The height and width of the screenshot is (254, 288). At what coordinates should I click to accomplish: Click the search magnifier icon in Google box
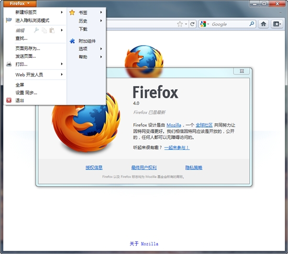click(252, 24)
